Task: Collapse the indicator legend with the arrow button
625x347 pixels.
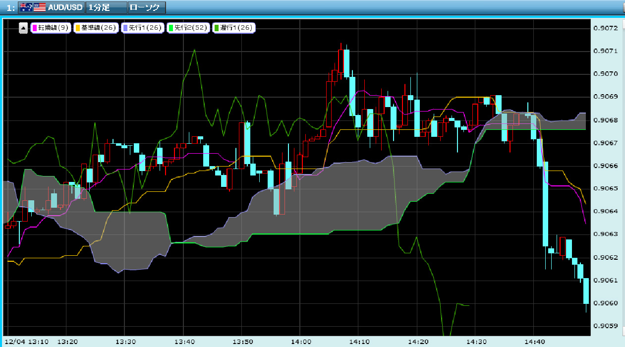Action: [x=23, y=28]
